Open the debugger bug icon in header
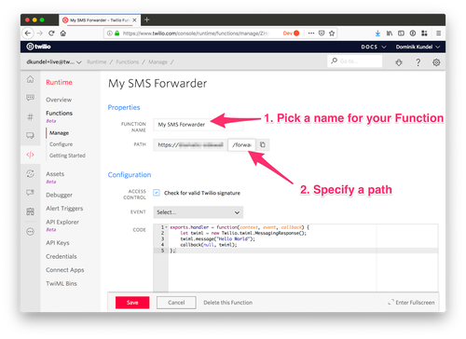The image size is (466, 339). point(399,62)
